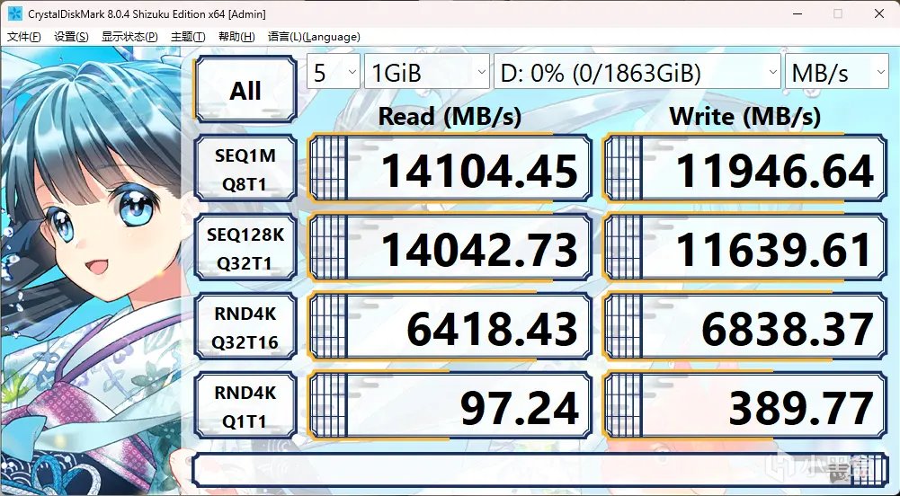Click the RND4K Q1T1 read result 97.24

(450, 406)
